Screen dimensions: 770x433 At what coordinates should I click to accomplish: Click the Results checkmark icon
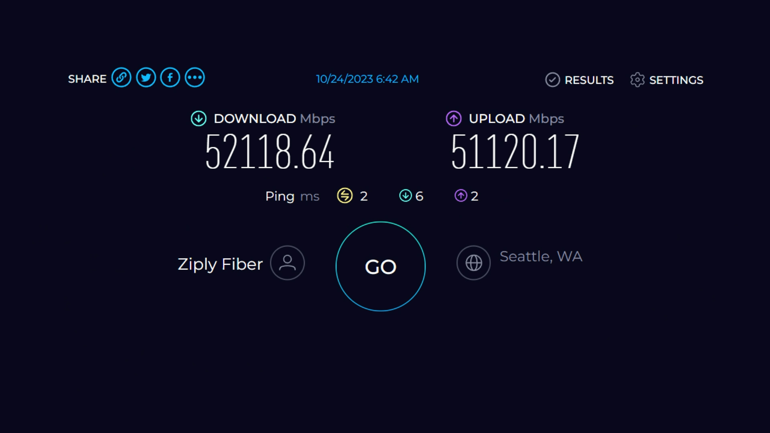552,80
